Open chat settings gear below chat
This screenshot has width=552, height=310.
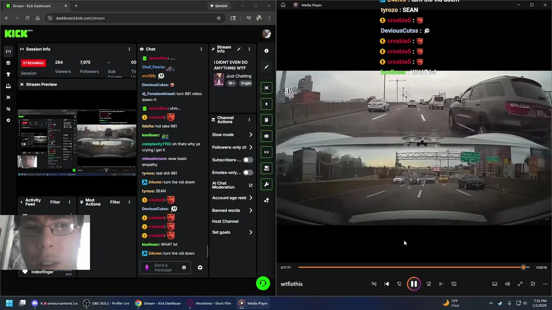click(x=200, y=267)
